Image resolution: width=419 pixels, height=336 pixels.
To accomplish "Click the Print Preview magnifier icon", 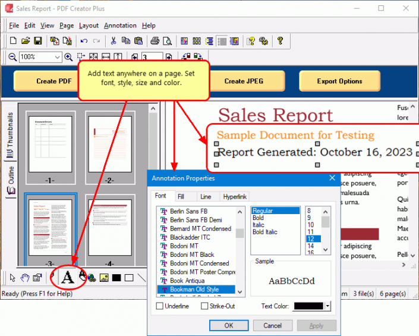I will tap(168, 41).
